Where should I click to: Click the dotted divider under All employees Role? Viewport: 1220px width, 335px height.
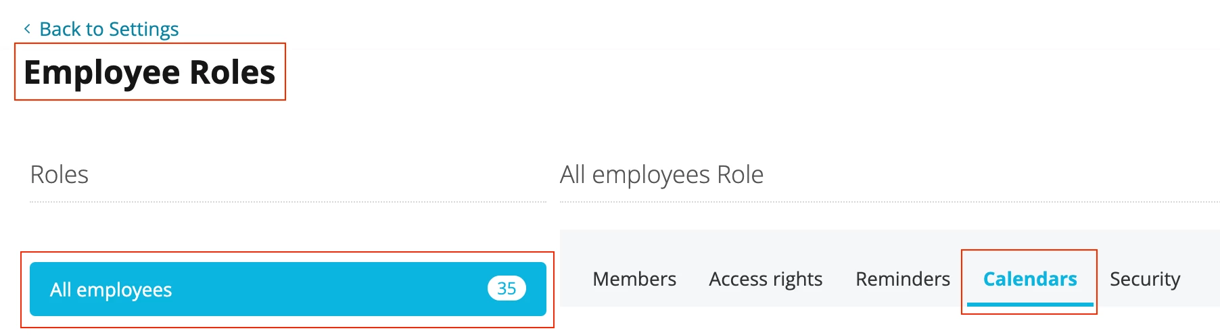pyautogui.click(x=890, y=201)
